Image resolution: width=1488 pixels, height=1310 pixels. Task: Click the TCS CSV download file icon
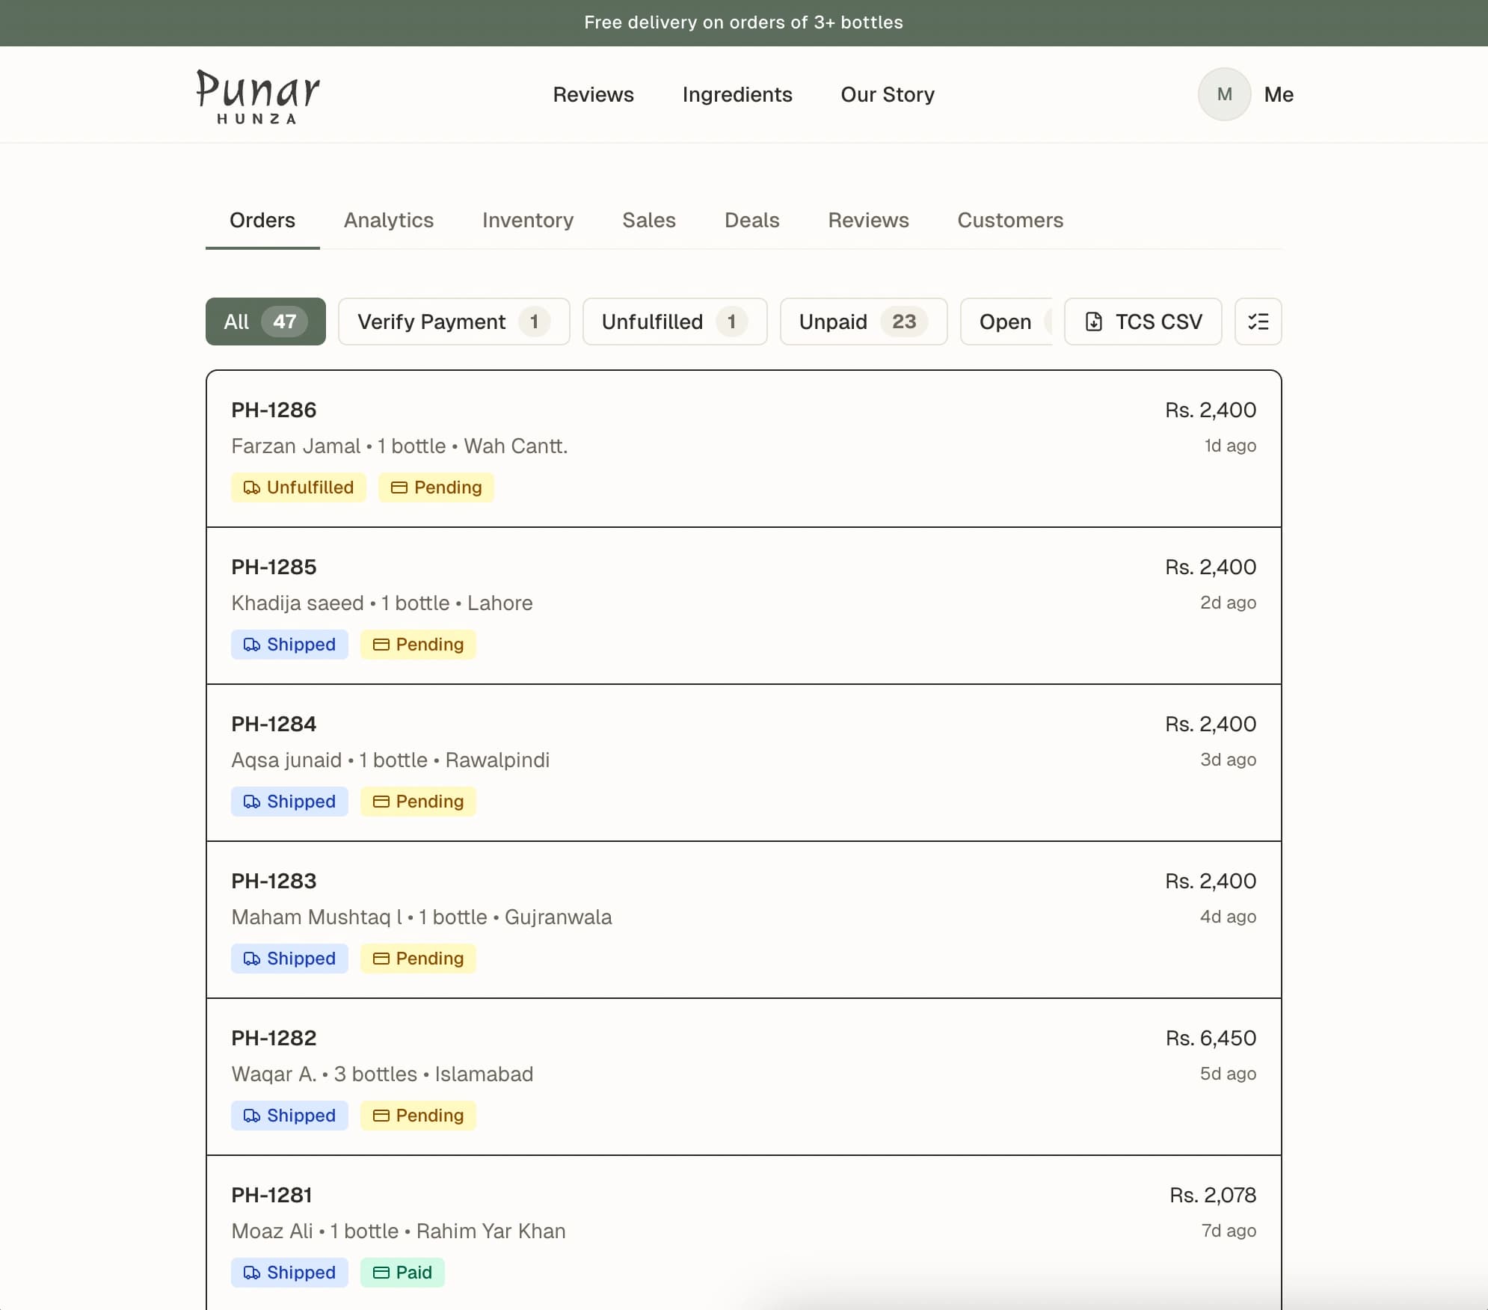1093,322
